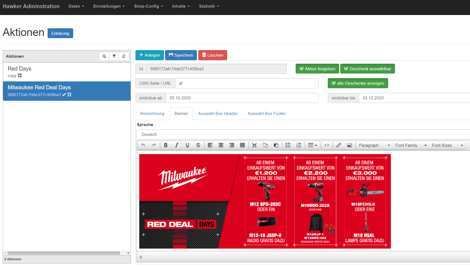
Task: Click the horizontal scrollbar in Aktionen list
Action: click(64, 253)
